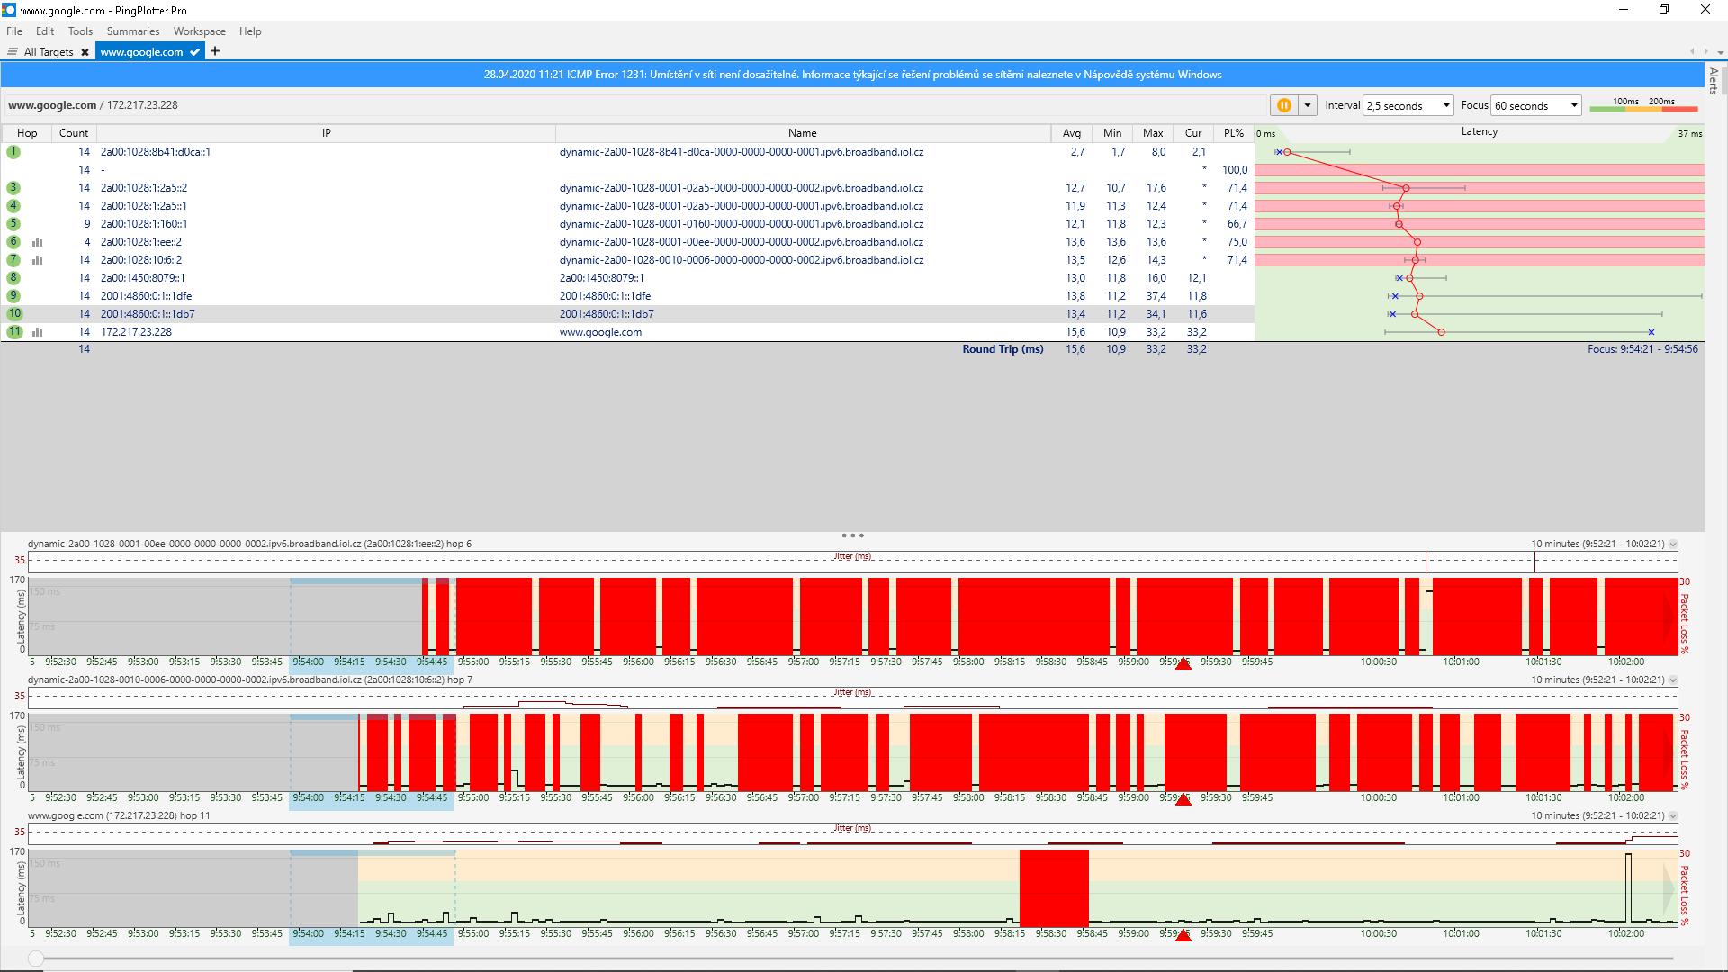The width and height of the screenshot is (1728, 972).
Task: Expand hop 6 graph time range chevron
Action: [1673, 544]
